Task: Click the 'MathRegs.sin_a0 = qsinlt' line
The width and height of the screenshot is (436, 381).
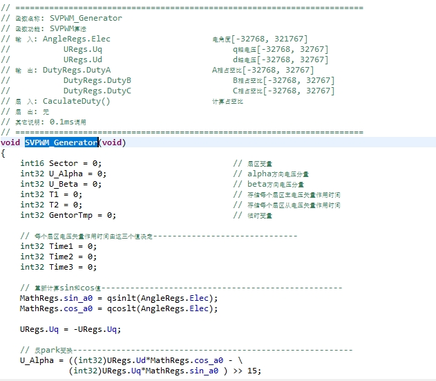Action: (x=119, y=298)
